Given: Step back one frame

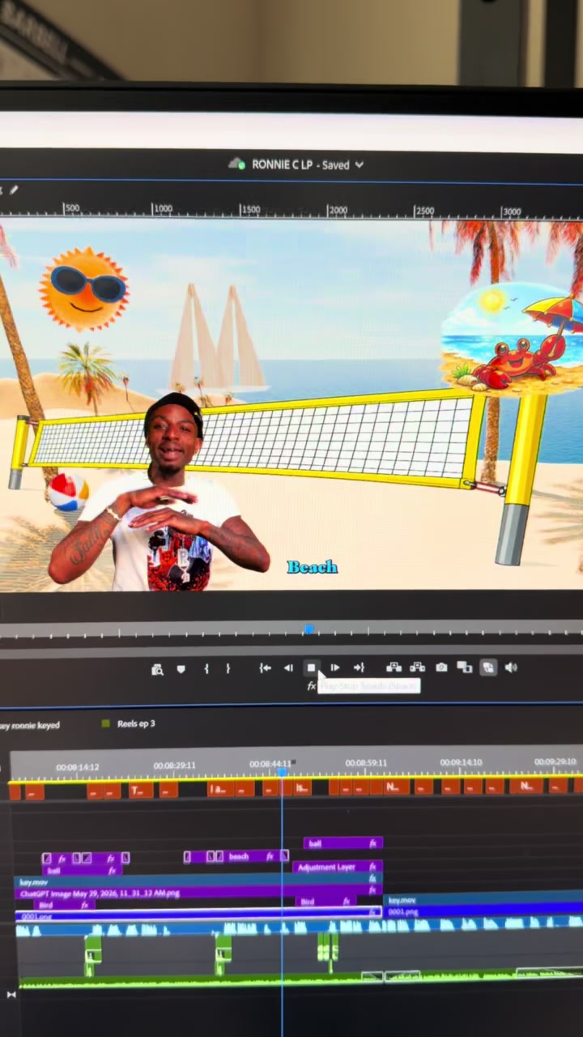Looking at the screenshot, I should [x=288, y=668].
